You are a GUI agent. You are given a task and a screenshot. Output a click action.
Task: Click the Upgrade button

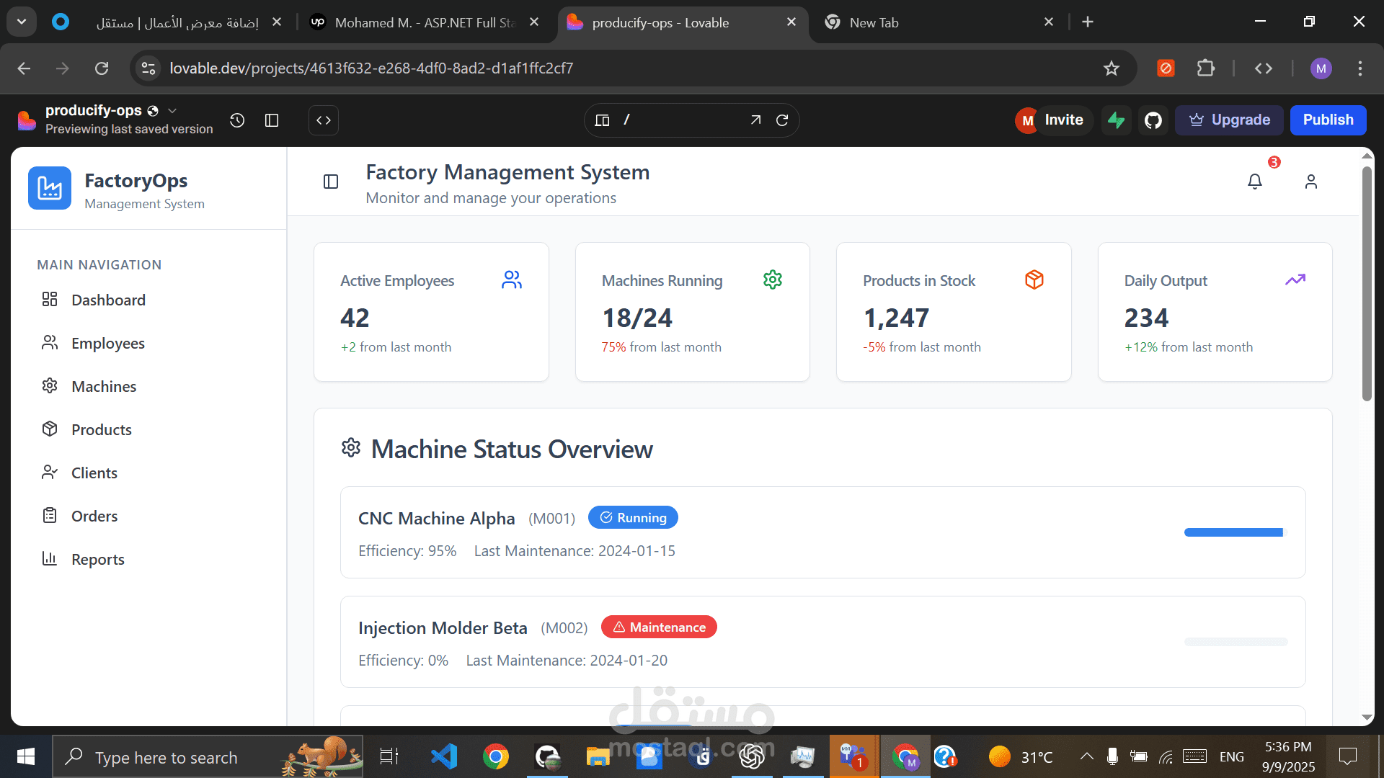coord(1229,120)
